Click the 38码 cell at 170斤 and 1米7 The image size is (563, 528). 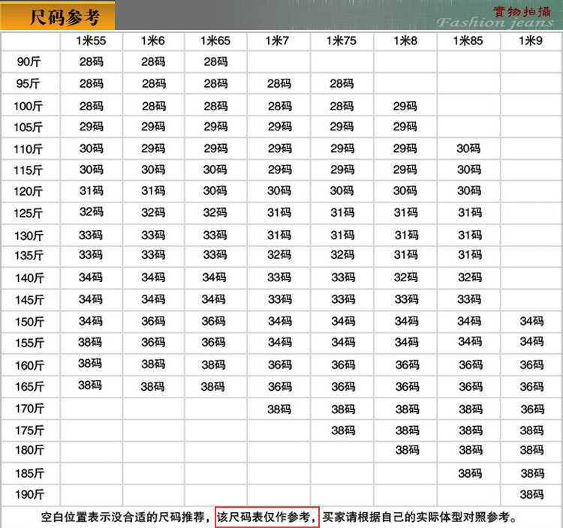[279, 409]
